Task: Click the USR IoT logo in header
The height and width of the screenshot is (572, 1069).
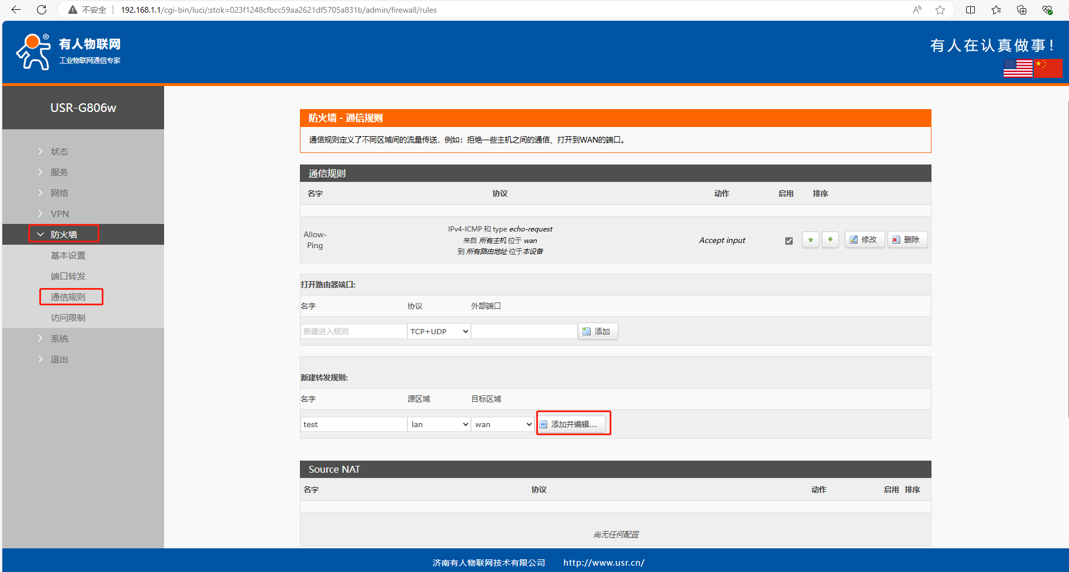Action: (x=68, y=52)
